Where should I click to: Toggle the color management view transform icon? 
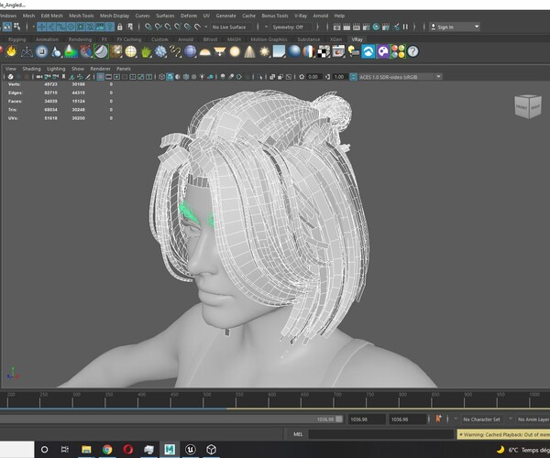[354, 77]
